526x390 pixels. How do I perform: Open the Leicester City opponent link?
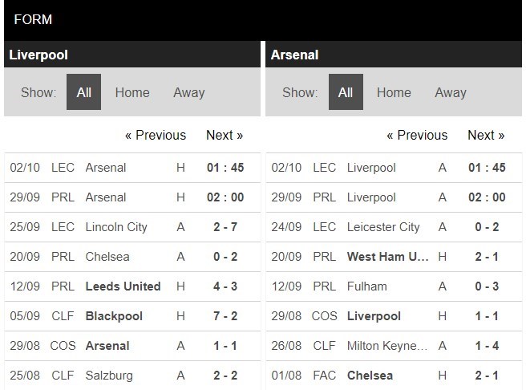point(383,227)
